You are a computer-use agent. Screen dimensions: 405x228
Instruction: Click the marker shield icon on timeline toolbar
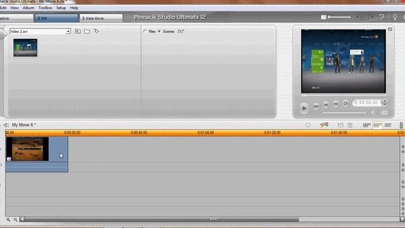(x=308, y=125)
